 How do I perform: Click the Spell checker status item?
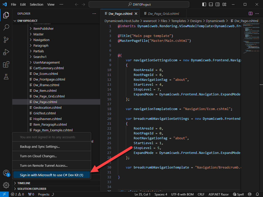point(238,194)
